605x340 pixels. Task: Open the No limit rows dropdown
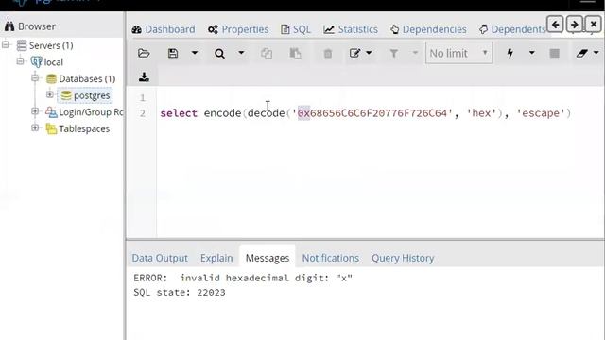458,53
